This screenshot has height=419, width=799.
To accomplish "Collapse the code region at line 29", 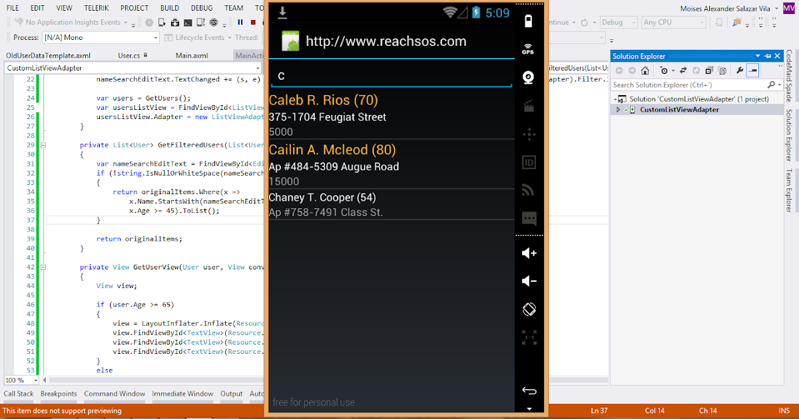I will pos(42,144).
